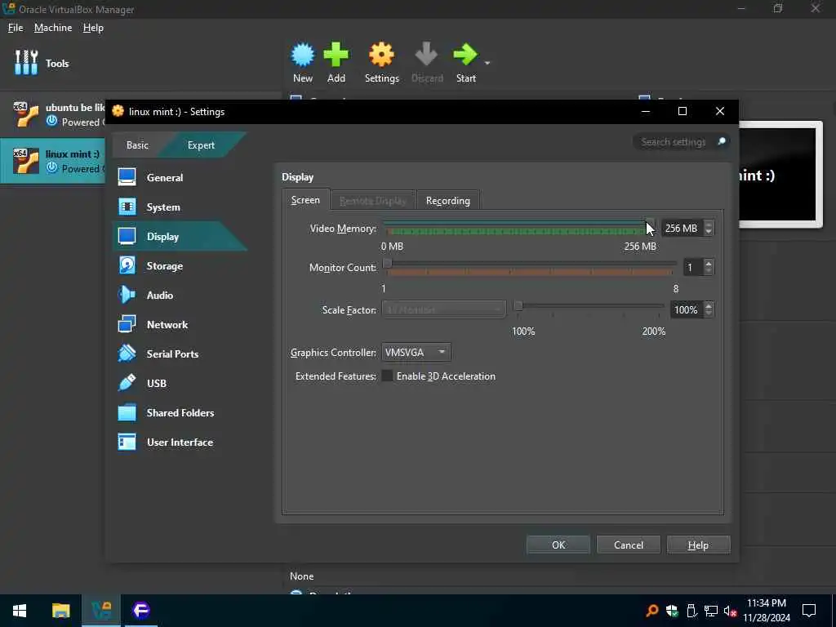Switch to Expert settings mode
Viewport: 836px width, 627px height.
(201, 145)
